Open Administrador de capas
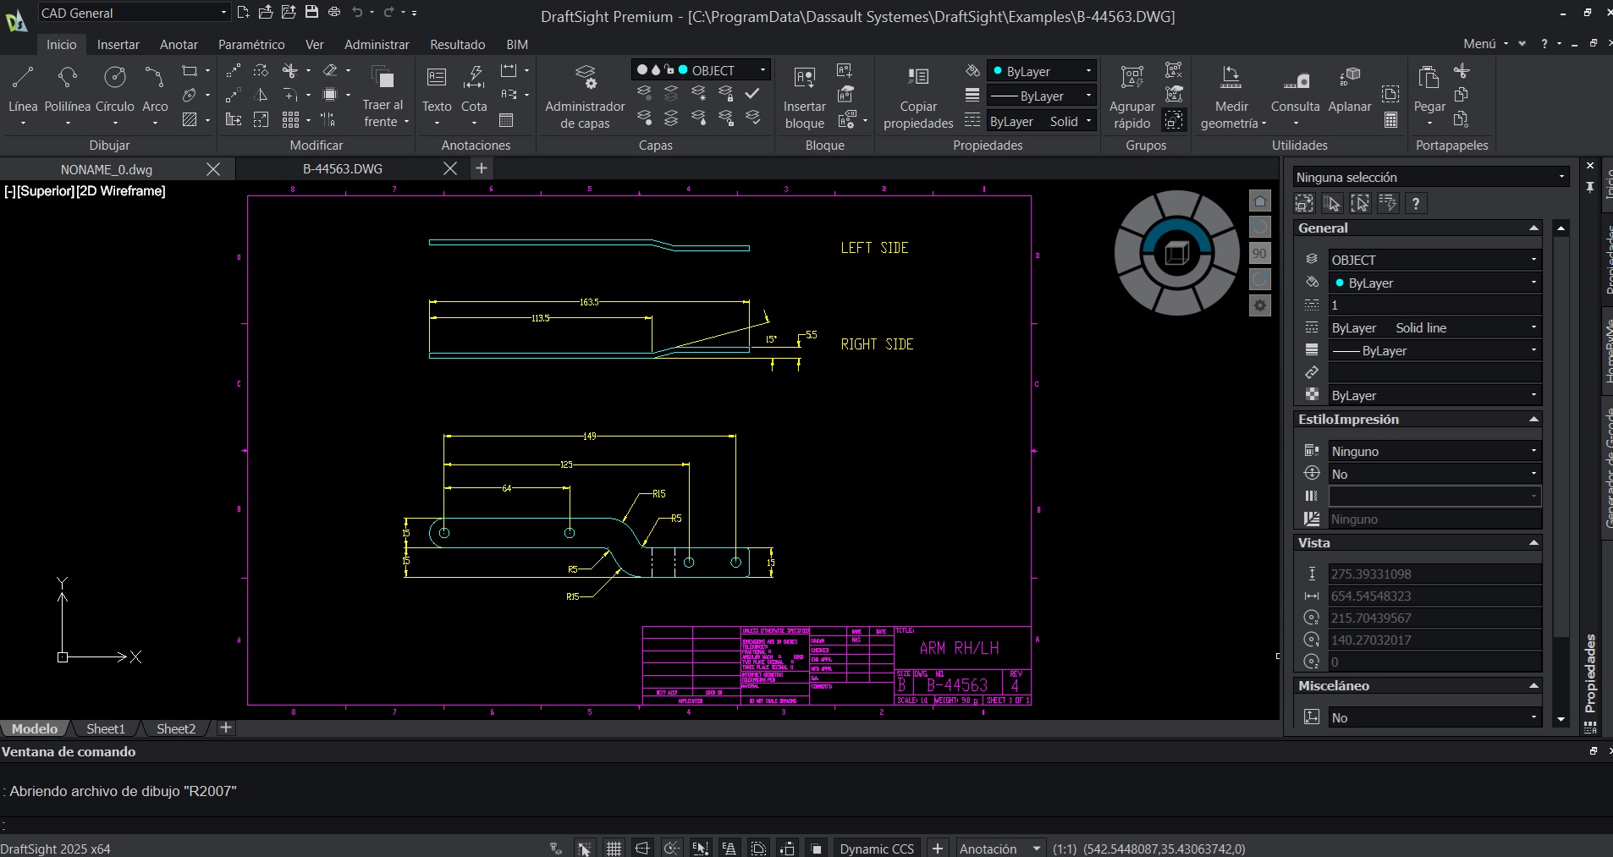 585,78
